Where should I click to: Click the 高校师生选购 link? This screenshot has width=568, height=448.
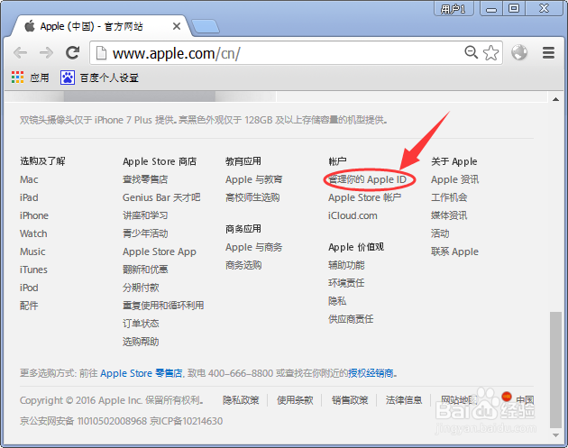coord(252,197)
